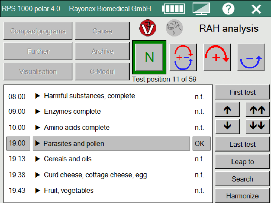Open help via the question mark icon
This screenshot has width=271, height=203.
(228, 8)
